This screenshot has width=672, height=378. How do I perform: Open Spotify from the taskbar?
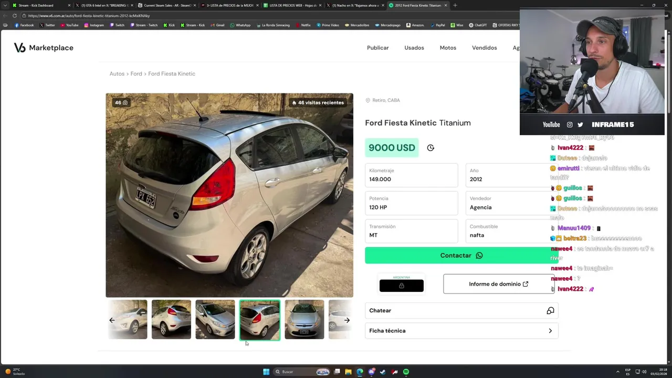pos(406,372)
